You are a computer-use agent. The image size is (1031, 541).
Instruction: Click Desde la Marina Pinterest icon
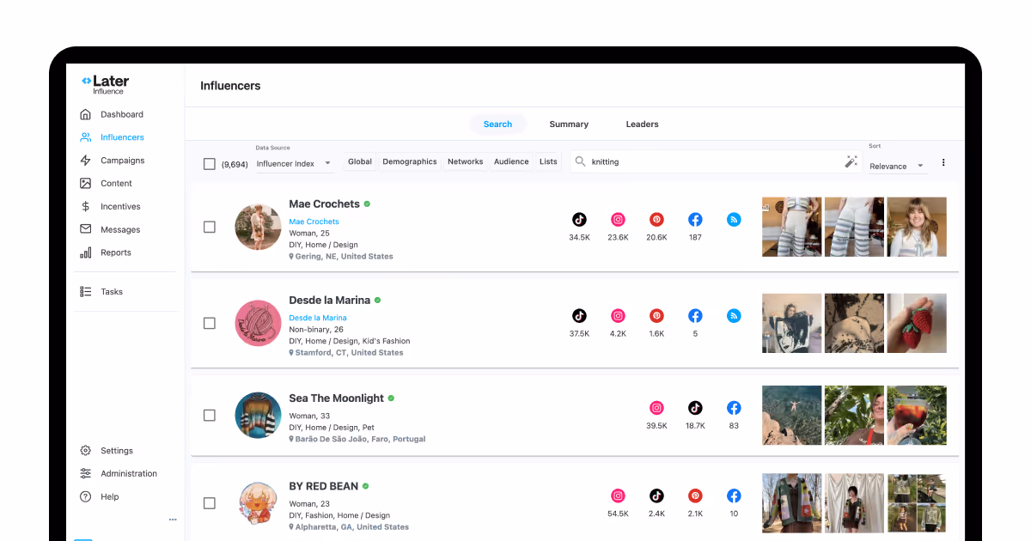click(x=656, y=316)
